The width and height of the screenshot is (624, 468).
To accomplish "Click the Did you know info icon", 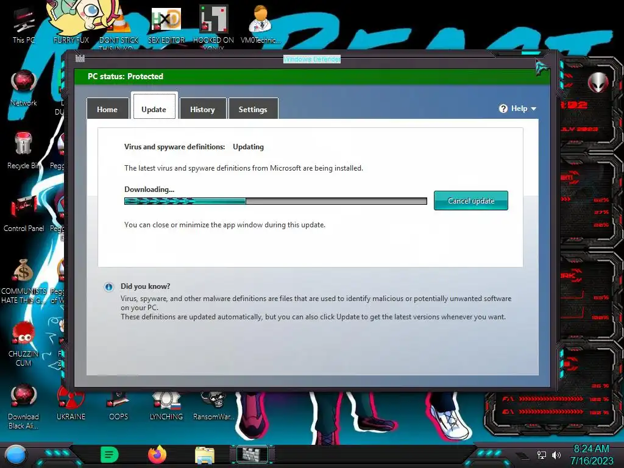I will point(108,287).
